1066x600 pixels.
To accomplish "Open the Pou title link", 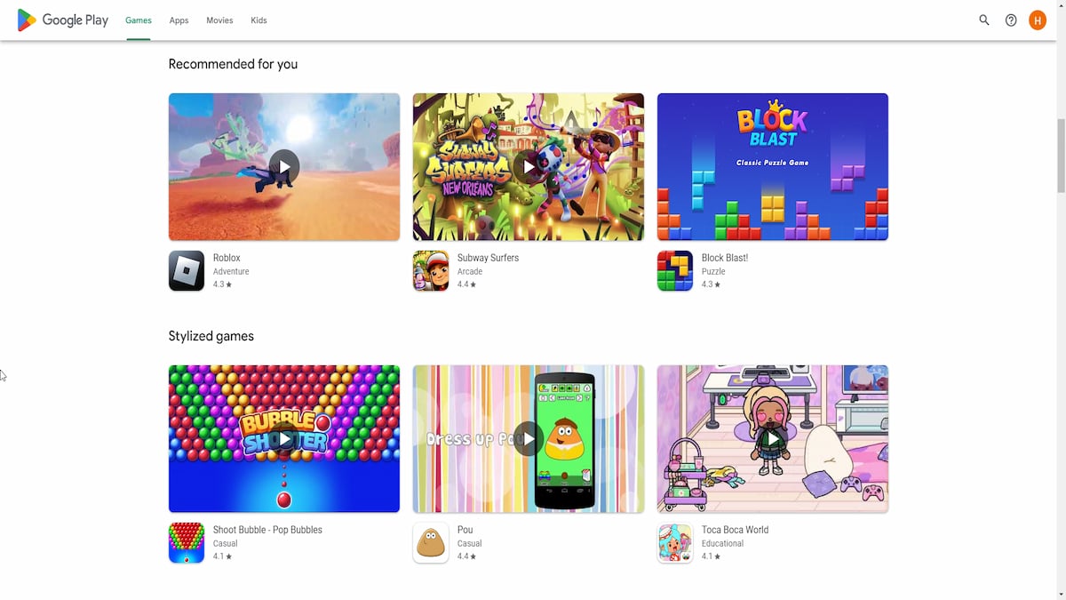I will click(465, 530).
